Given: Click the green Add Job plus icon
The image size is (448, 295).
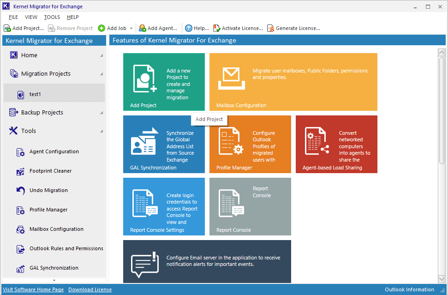Looking at the screenshot, I should pyautogui.click(x=102, y=28).
